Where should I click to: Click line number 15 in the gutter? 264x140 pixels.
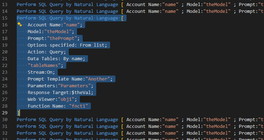click(5, 18)
